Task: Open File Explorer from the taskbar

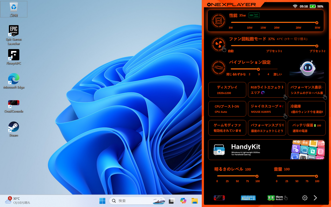Action: coord(195,200)
